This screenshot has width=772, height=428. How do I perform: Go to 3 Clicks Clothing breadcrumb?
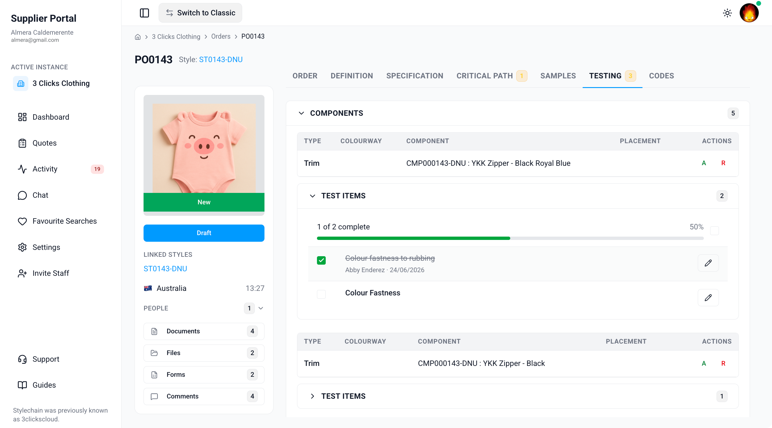click(x=176, y=37)
